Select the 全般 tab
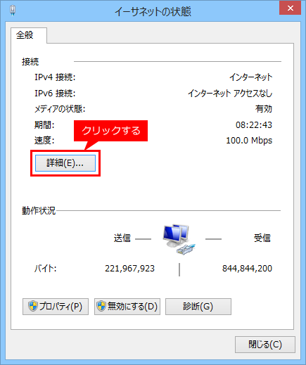 pos(29,35)
